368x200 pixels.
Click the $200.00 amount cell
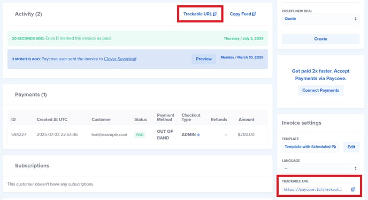[246, 134]
